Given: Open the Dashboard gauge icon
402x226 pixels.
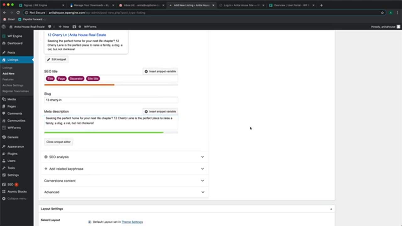Looking at the screenshot, I should [4, 43].
